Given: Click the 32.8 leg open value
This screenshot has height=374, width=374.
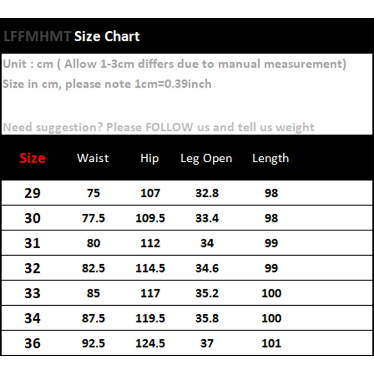Looking at the screenshot, I should click(207, 193).
